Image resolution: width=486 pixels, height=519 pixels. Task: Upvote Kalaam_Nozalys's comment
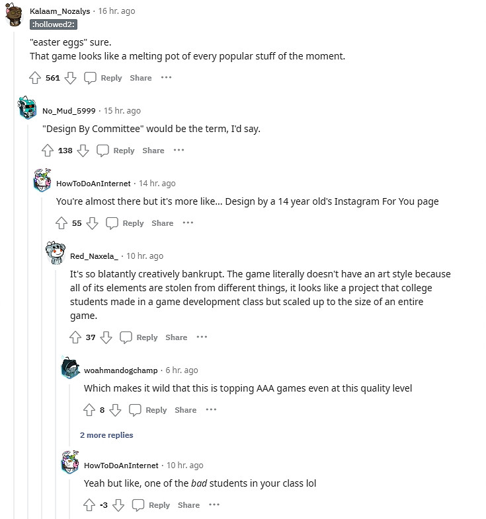[x=35, y=78]
